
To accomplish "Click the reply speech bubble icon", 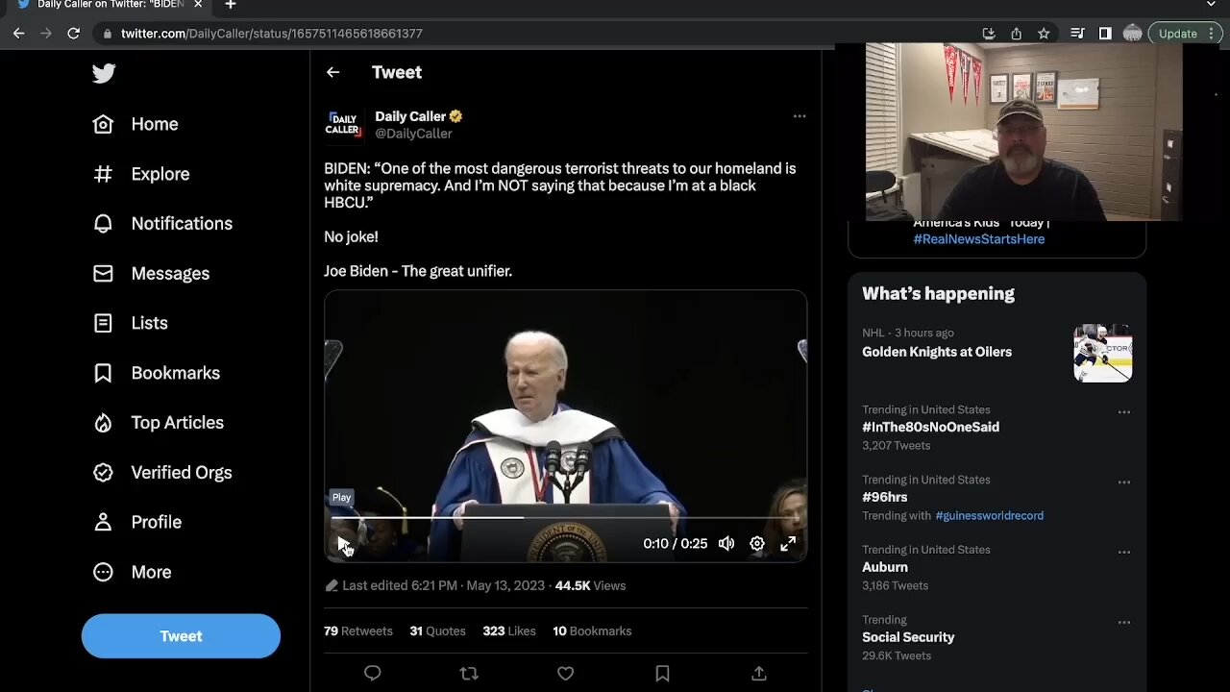I will pyautogui.click(x=373, y=674).
